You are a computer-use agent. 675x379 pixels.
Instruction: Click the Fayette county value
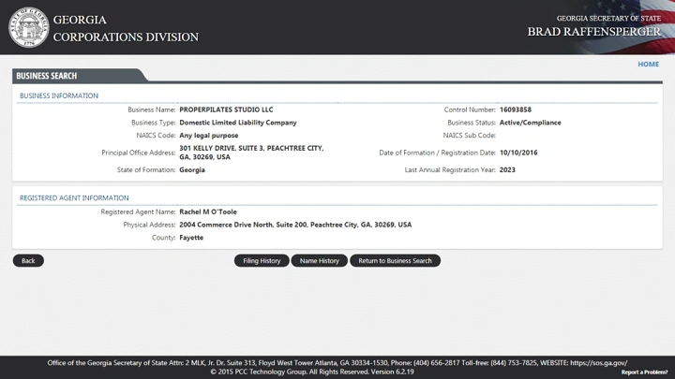pyautogui.click(x=191, y=238)
